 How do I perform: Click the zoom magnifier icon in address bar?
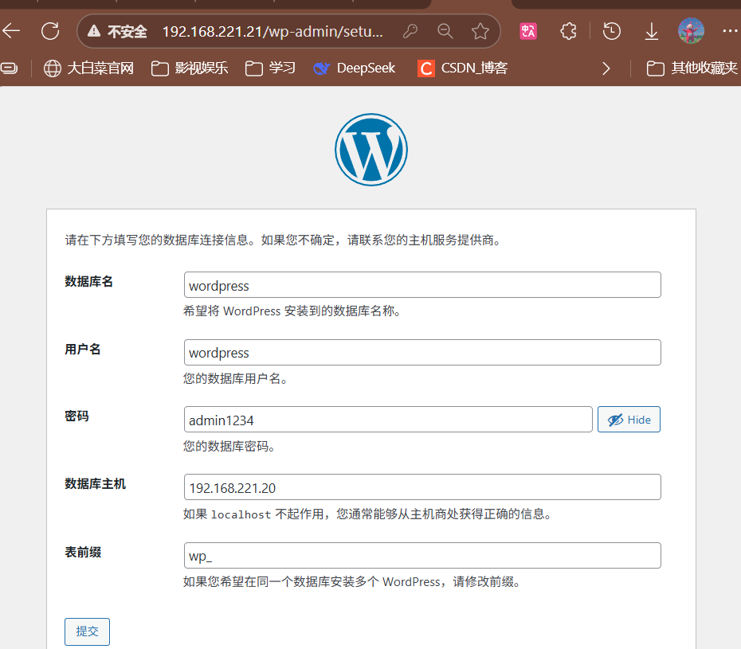click(445, 32)
